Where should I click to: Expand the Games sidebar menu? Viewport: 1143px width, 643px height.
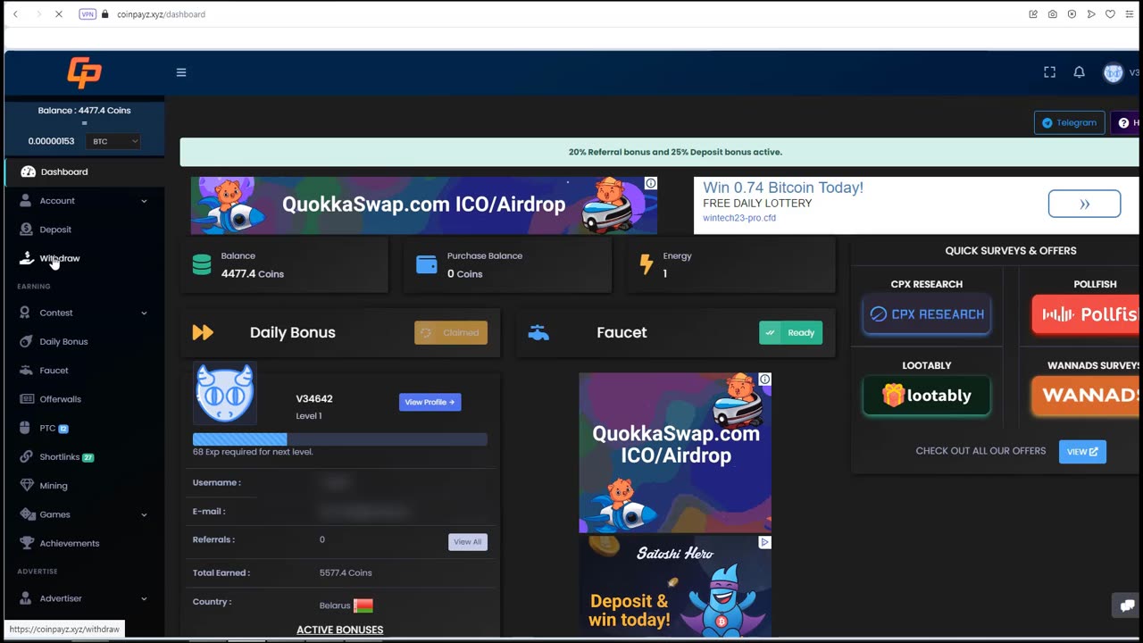[84, 514]
